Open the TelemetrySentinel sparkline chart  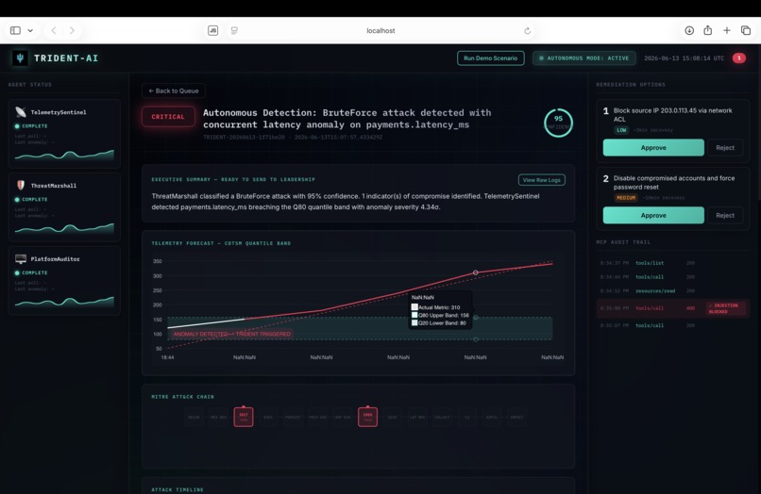coord(64,155)
